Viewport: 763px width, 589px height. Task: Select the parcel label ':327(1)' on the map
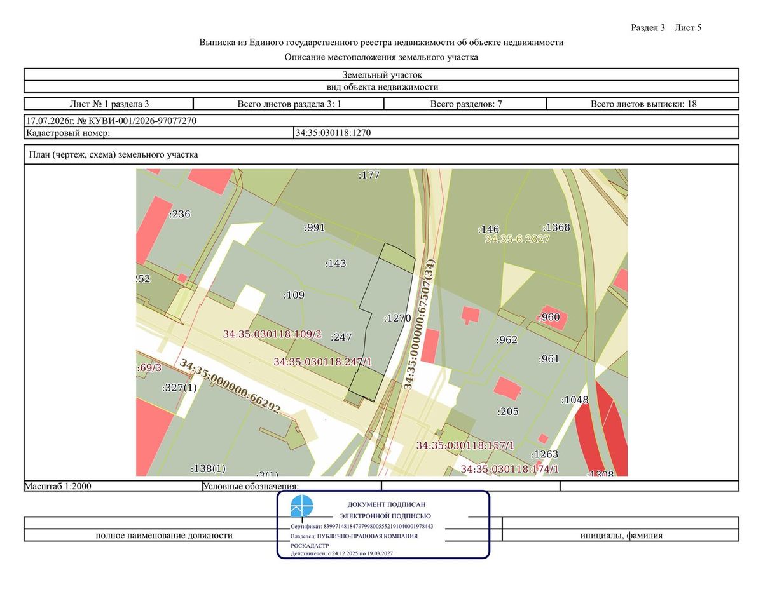pyautogui.click(x=179, y=388)
